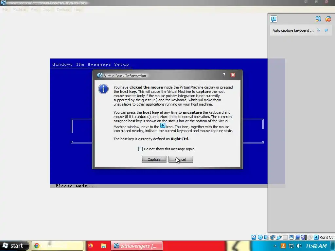Click the hard disk activity status bar icon
This screenshot has height=251, width=335.
tap(254, 237)
